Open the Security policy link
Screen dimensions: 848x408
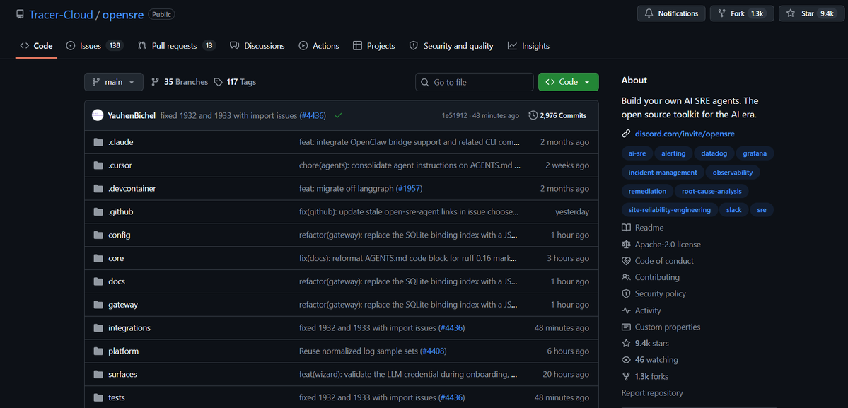pyautogui.click(x=654, y=293)
